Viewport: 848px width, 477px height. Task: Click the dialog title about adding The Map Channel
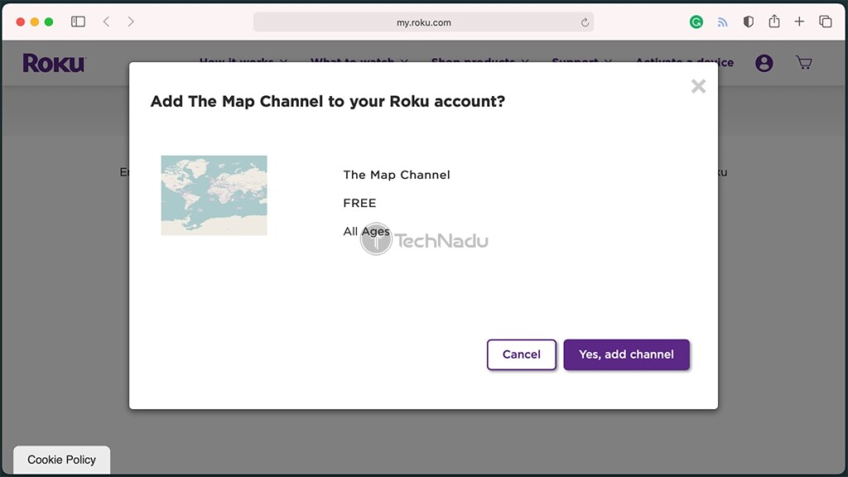(328, 102)
